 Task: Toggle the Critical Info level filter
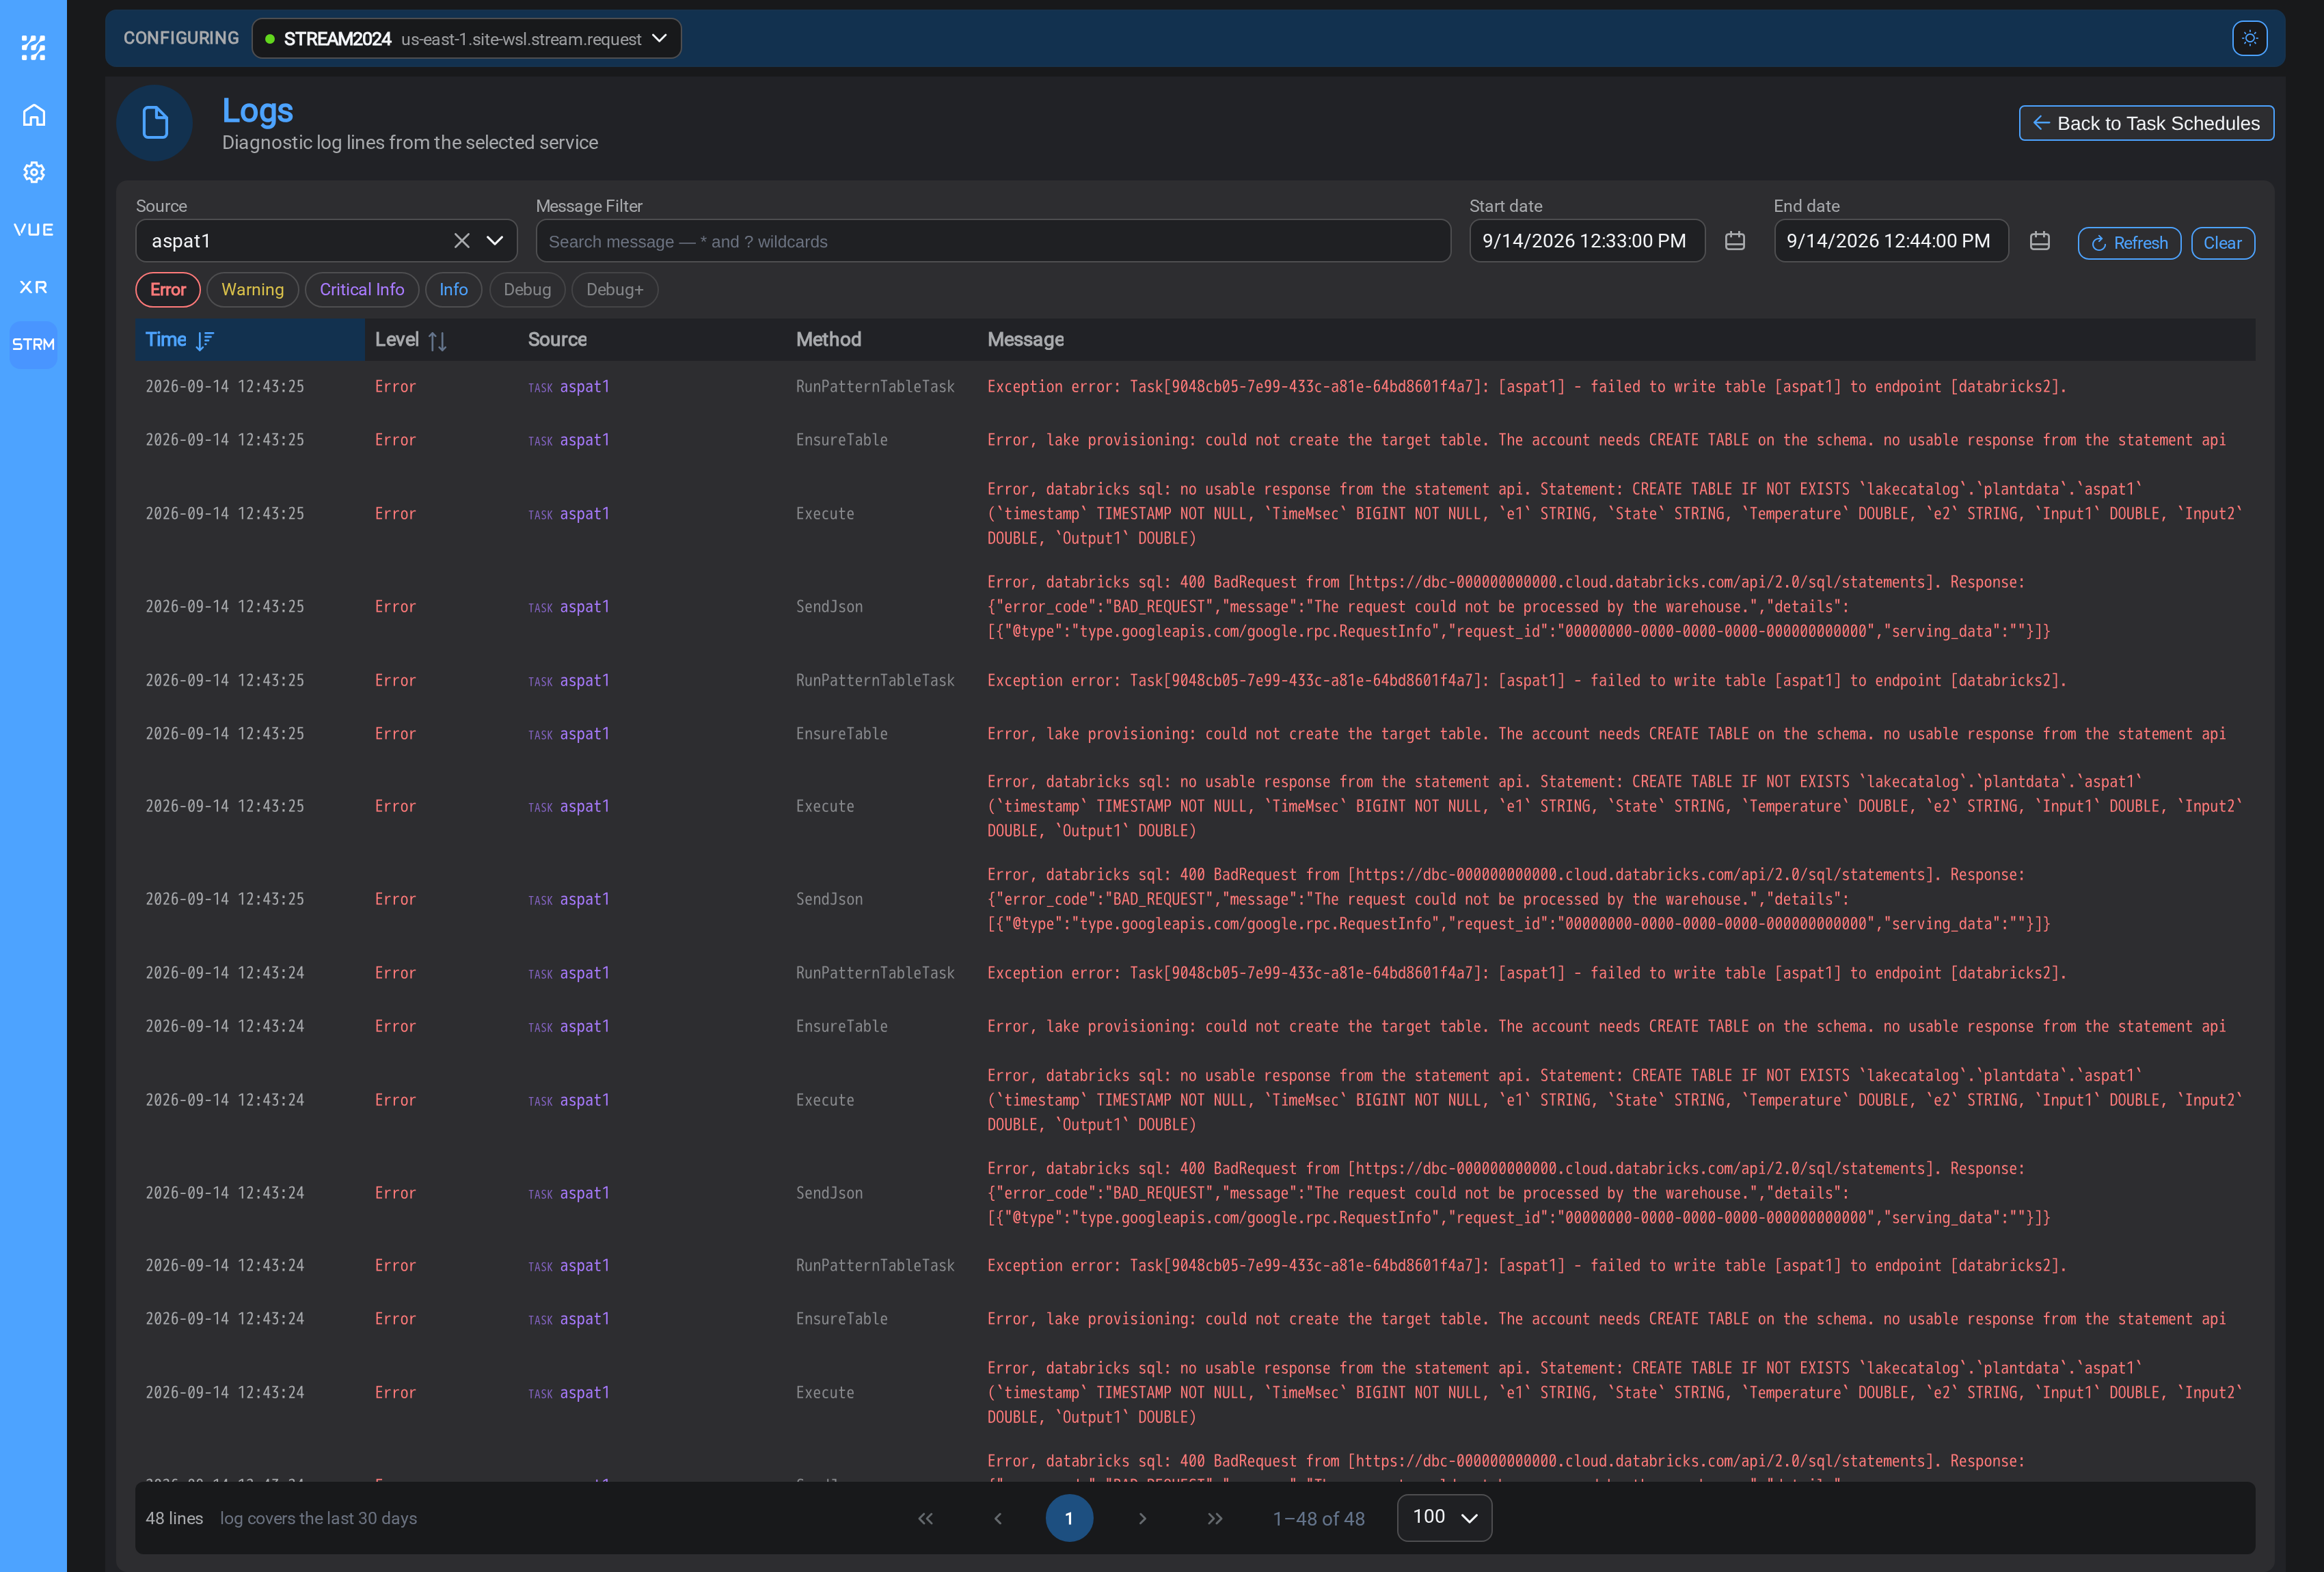(361, 290)
